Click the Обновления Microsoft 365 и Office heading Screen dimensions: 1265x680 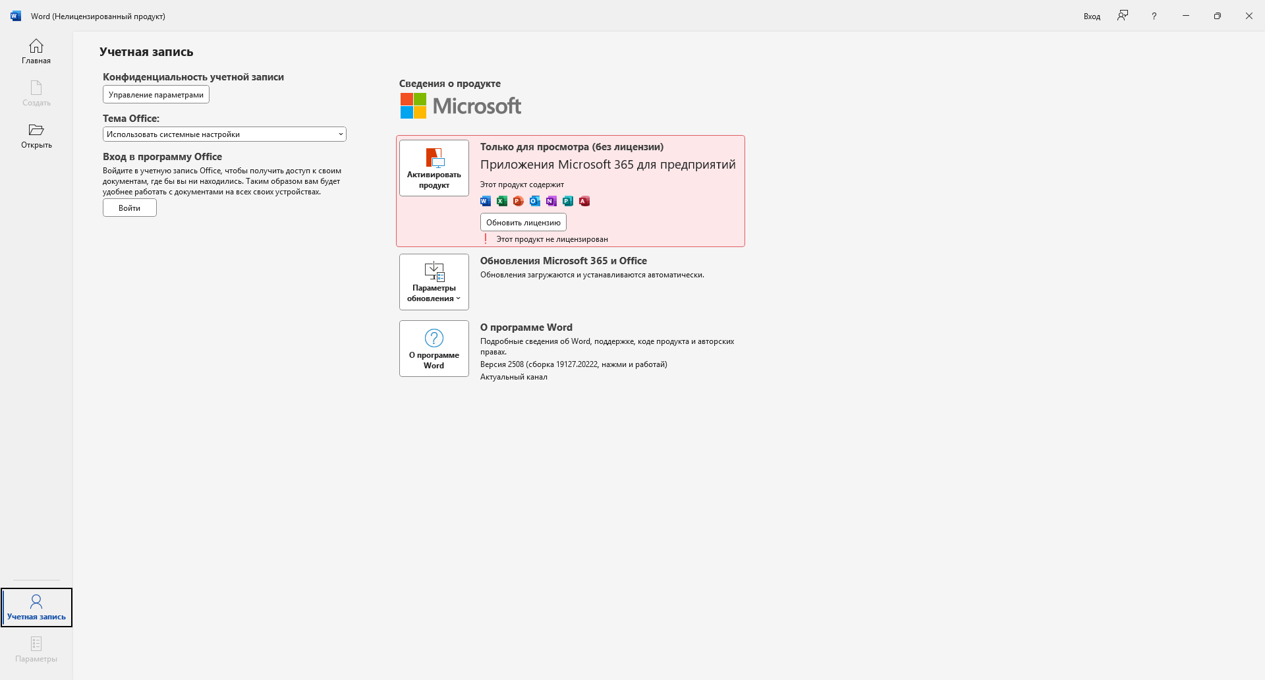point(563,261)
